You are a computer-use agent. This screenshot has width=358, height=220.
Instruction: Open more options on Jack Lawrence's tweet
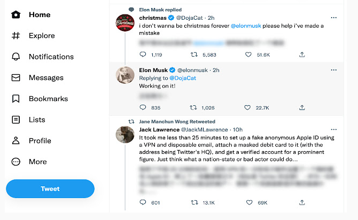coord(334,129)
